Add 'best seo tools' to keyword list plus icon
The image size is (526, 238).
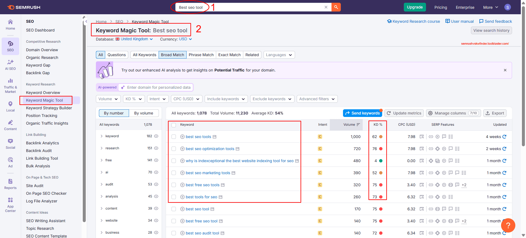(182, 137)
